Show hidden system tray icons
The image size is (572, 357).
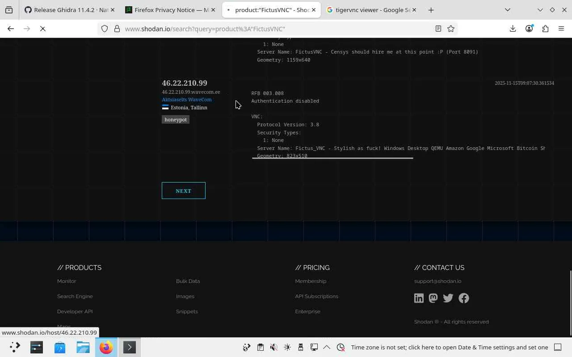click(327, 347)
